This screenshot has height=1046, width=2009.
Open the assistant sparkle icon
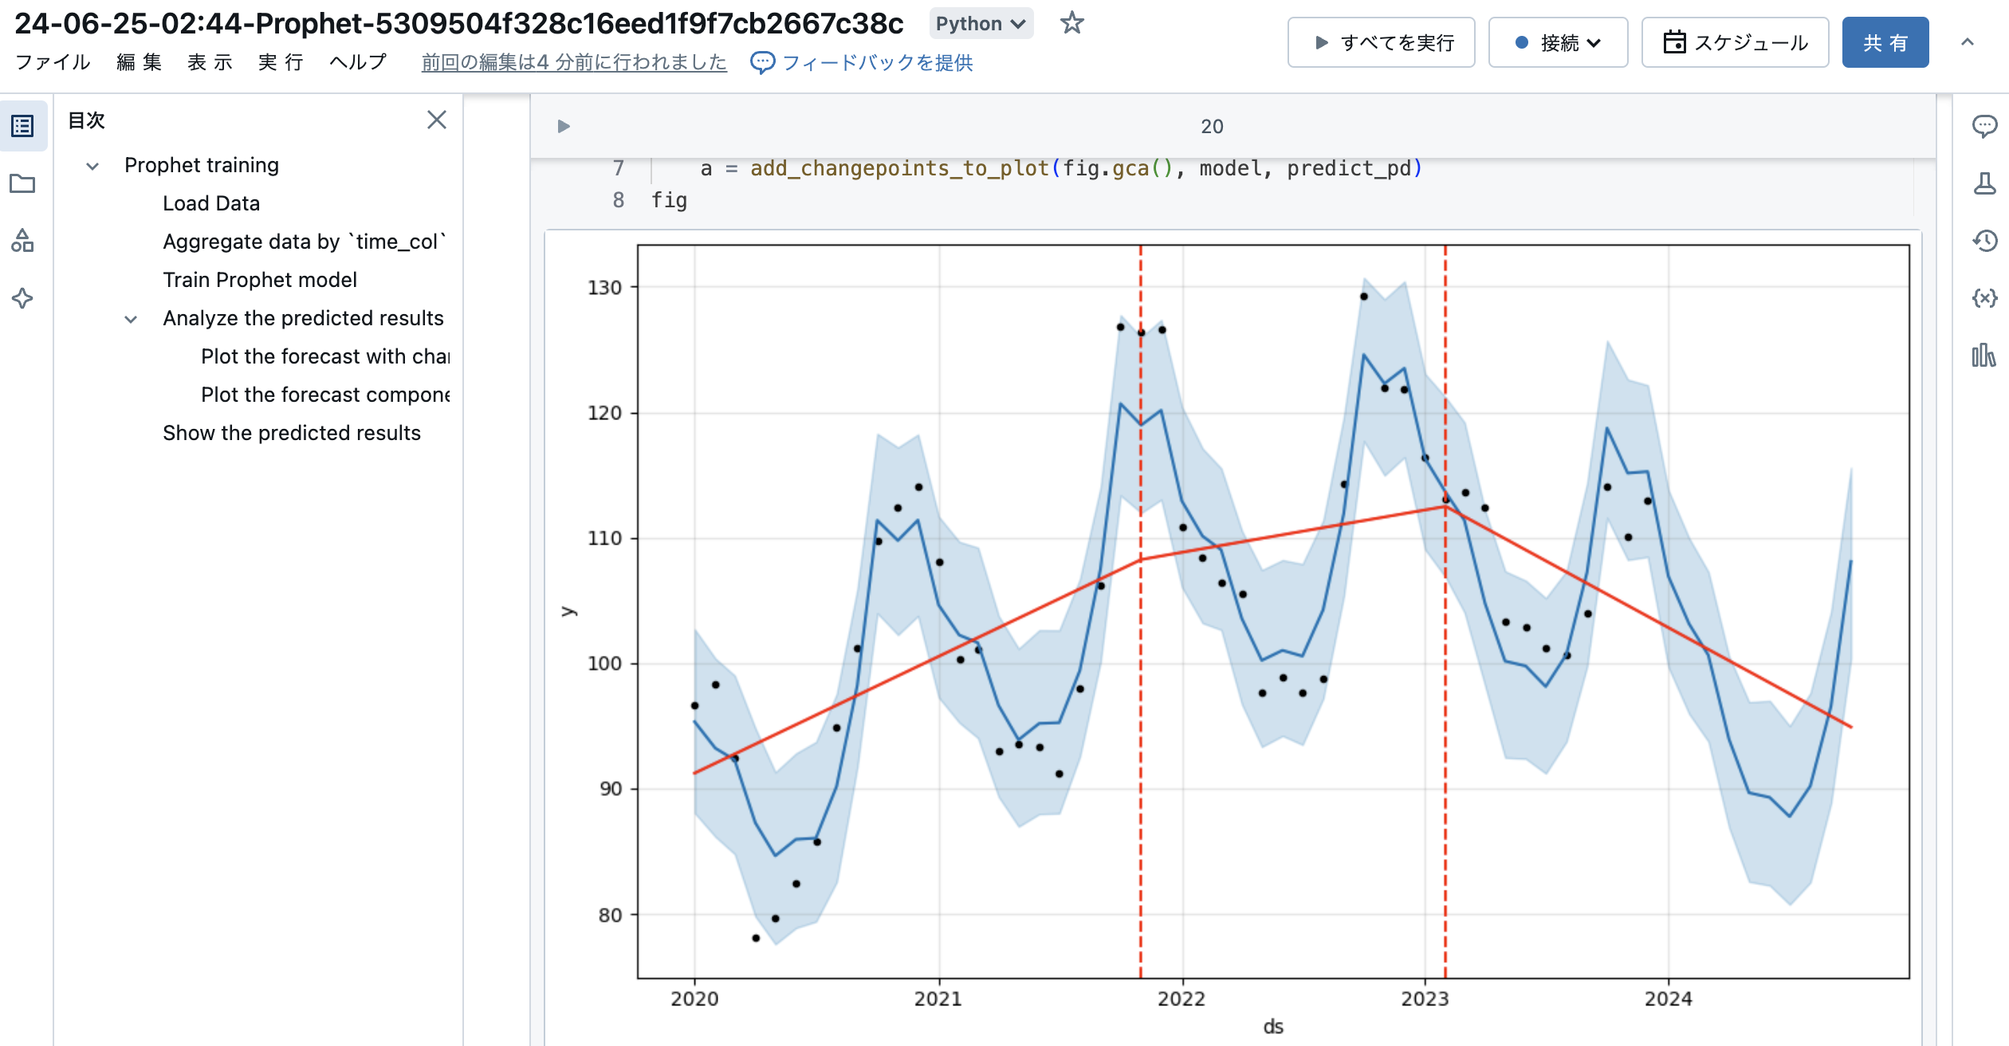[x=22, y=299]
